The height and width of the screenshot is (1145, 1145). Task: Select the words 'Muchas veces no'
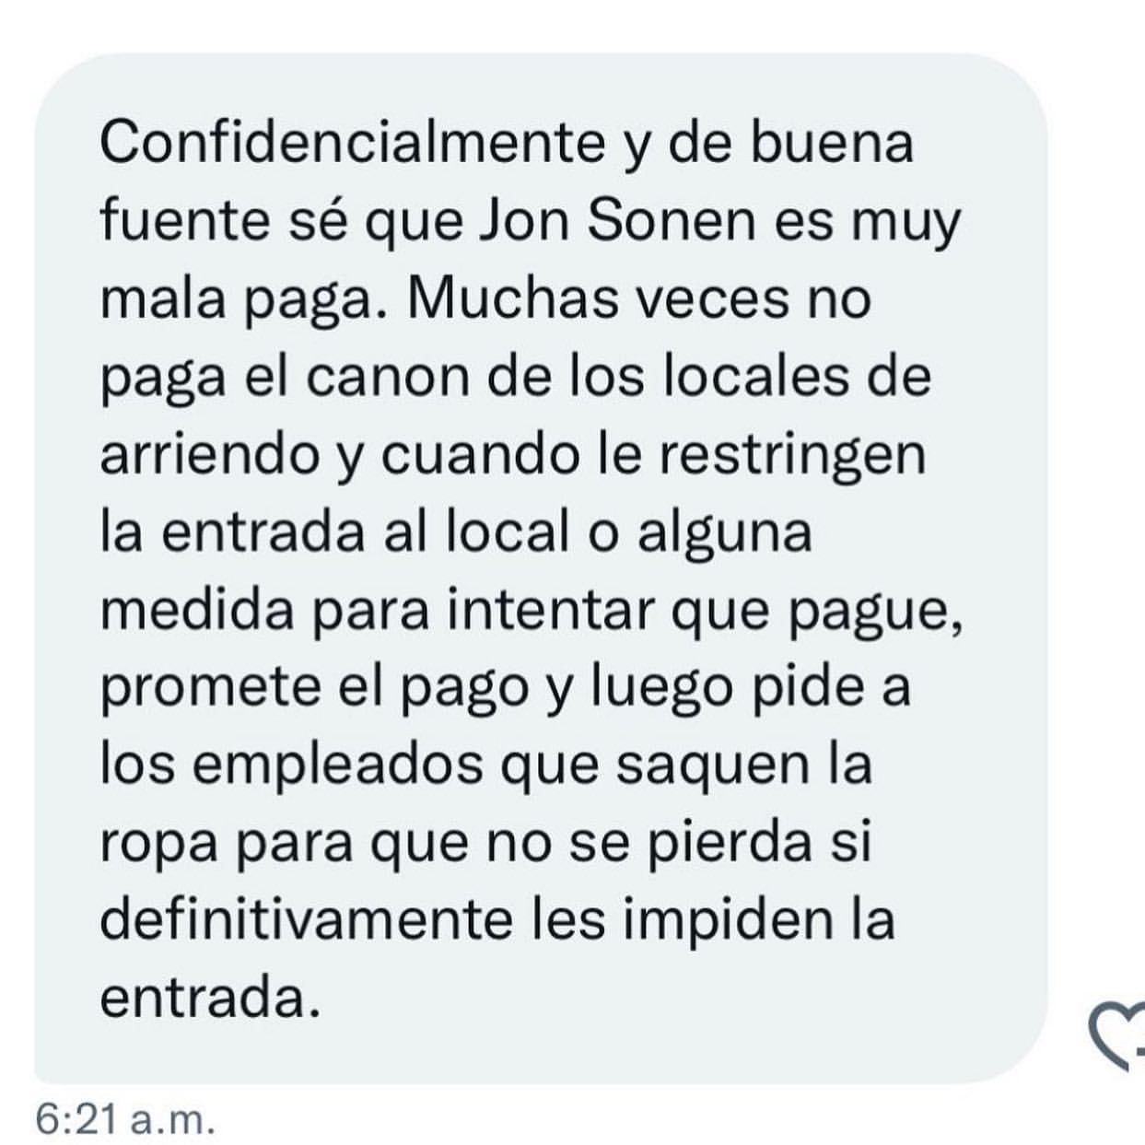coord(638,298)
